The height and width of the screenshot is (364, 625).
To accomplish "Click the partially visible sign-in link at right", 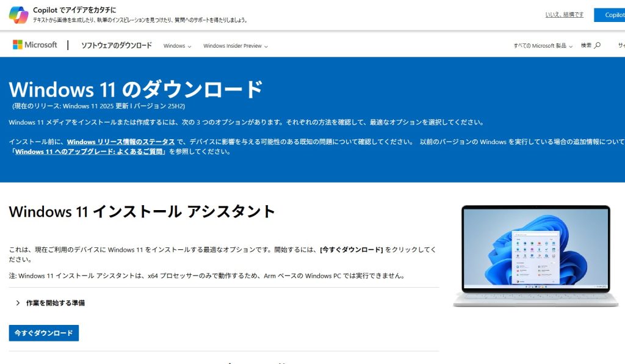I will [x=621, y=46].
